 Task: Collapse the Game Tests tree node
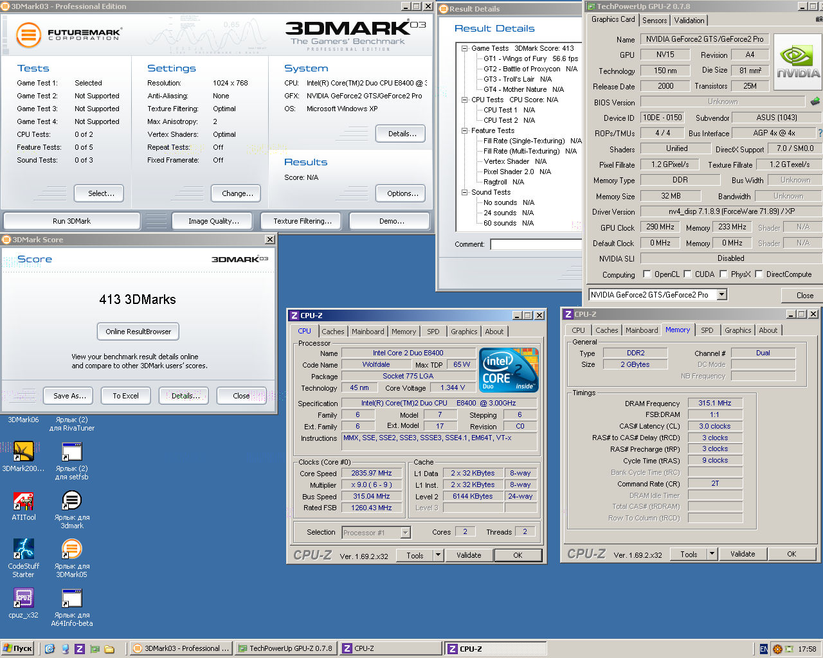(x=464, y=48)
